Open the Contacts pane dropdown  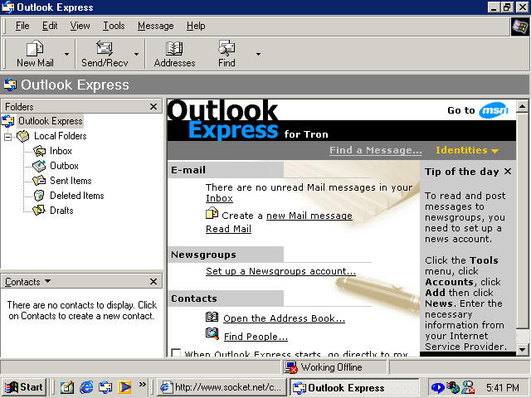click(48, 281)
